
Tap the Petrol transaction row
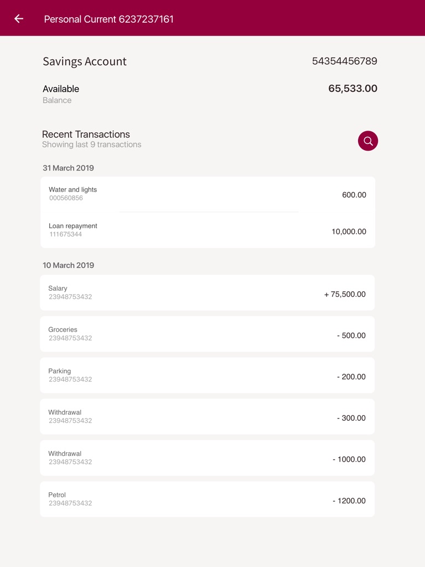tap(208, 499)
